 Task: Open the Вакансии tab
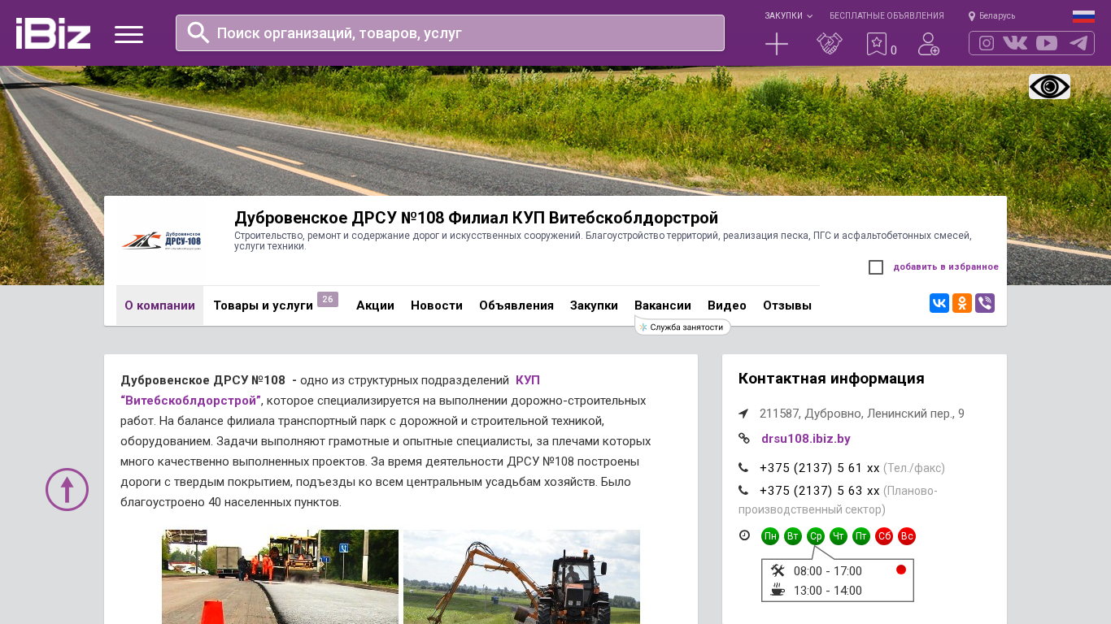click(x=663, y=305)
